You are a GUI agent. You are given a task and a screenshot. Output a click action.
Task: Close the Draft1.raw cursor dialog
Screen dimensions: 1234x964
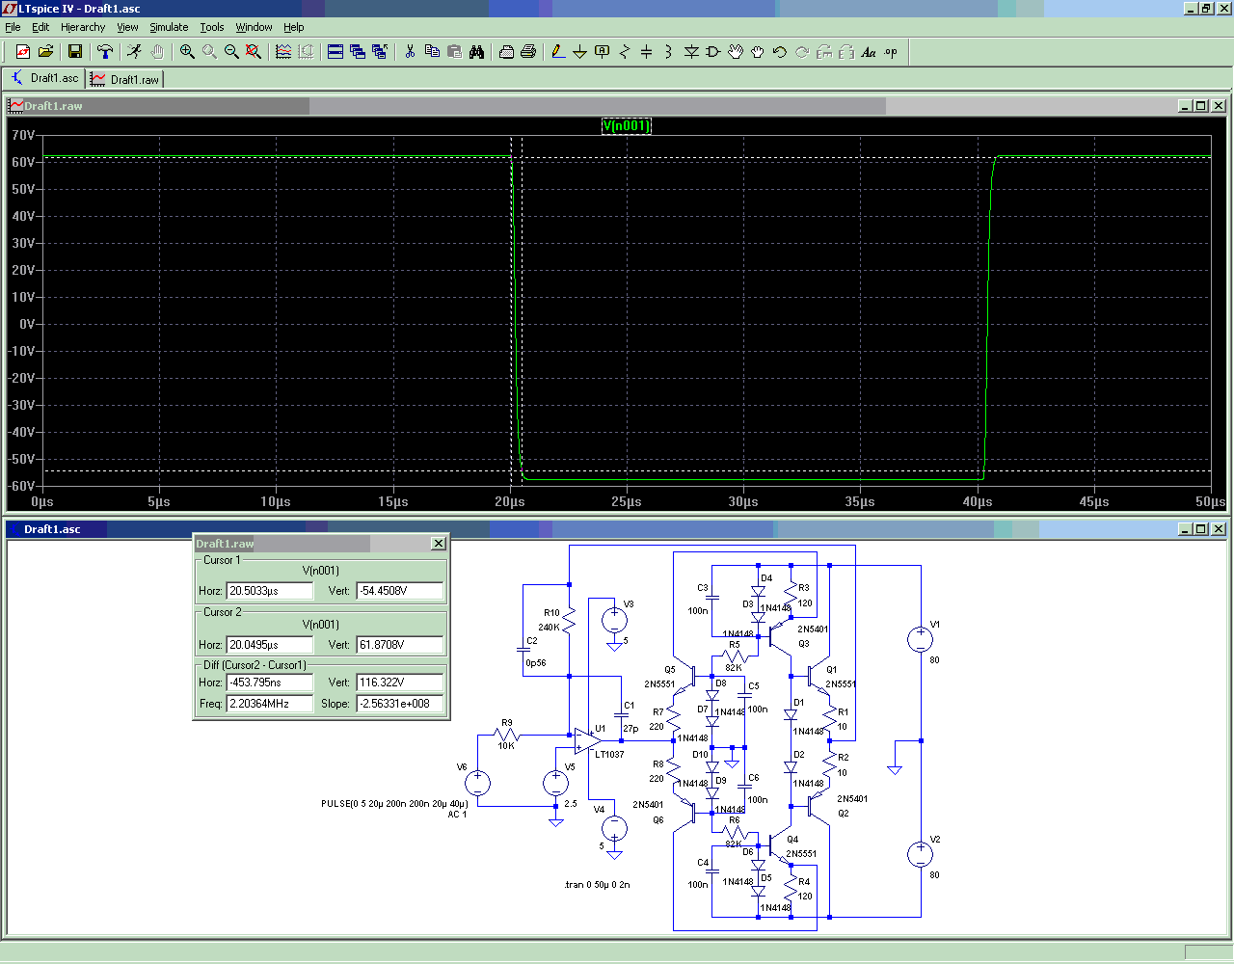(x=438, y=544)
